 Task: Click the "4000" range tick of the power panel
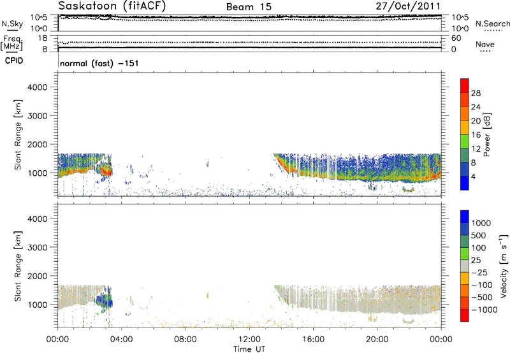click(37, 87)
